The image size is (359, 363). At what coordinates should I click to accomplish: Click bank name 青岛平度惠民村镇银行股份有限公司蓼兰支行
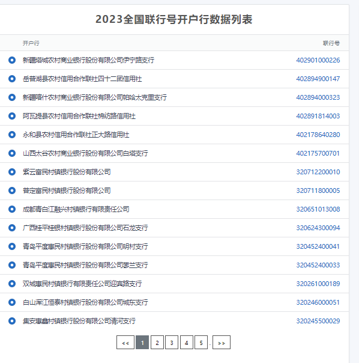coord(85,265)
